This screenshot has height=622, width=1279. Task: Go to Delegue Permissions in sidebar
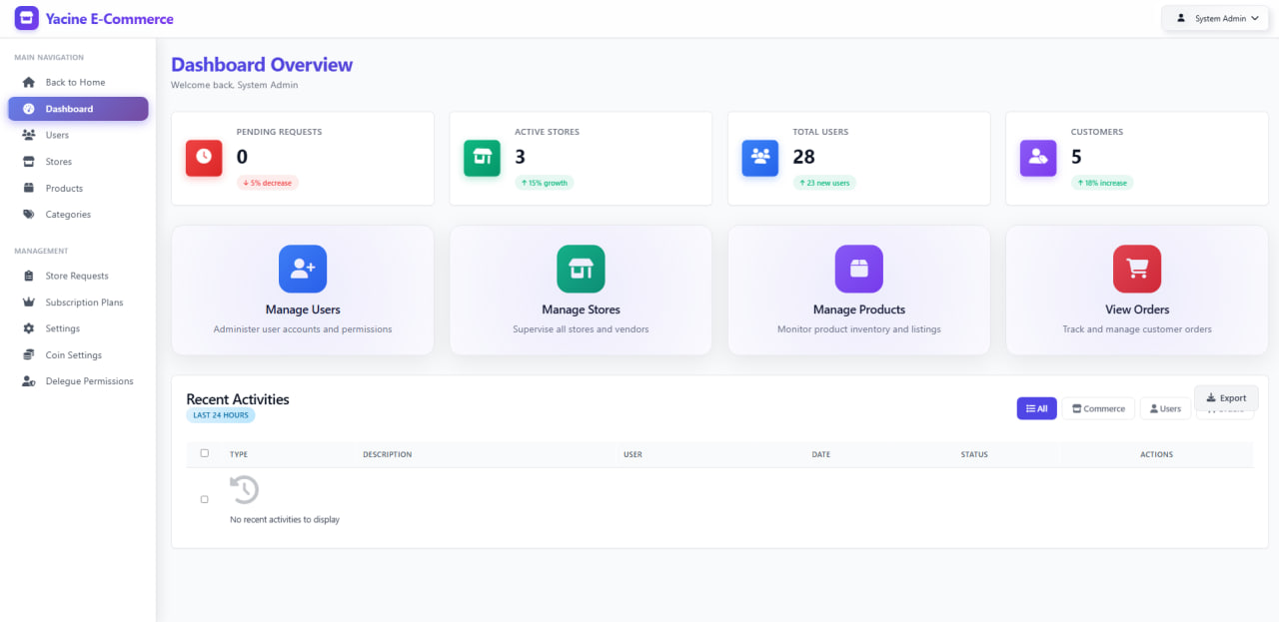89,381
